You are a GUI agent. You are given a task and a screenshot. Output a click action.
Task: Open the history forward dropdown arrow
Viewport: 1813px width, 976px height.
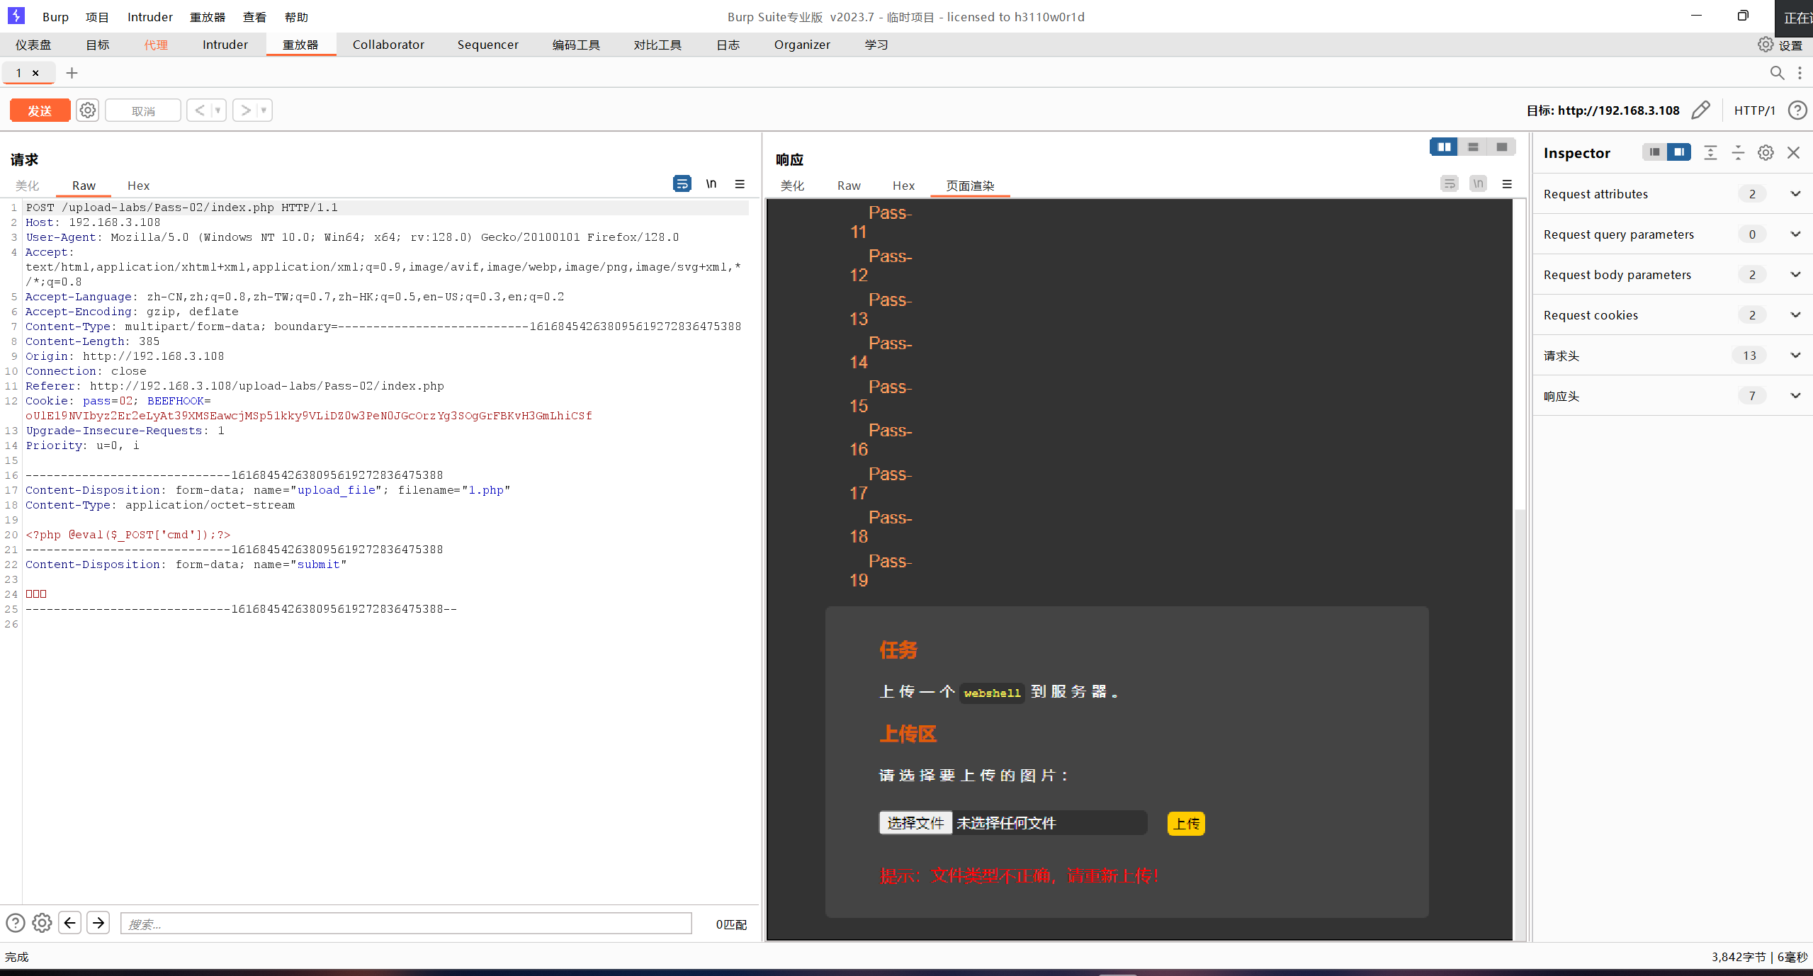coord(264,110)
